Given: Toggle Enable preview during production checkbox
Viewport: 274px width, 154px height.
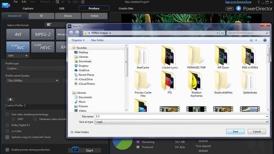Looking at the screenshot, I should tap(7, 150).
